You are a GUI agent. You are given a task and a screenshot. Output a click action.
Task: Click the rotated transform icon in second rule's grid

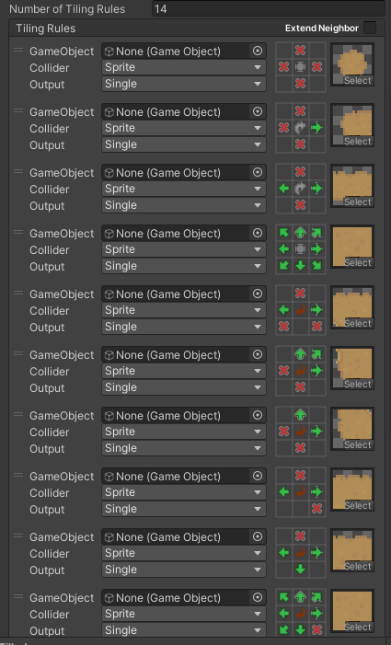coord(301,128)
